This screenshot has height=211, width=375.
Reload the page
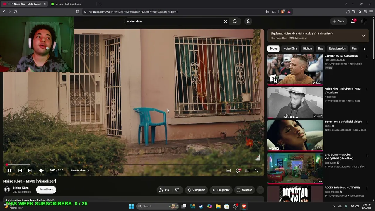point(16,12)
